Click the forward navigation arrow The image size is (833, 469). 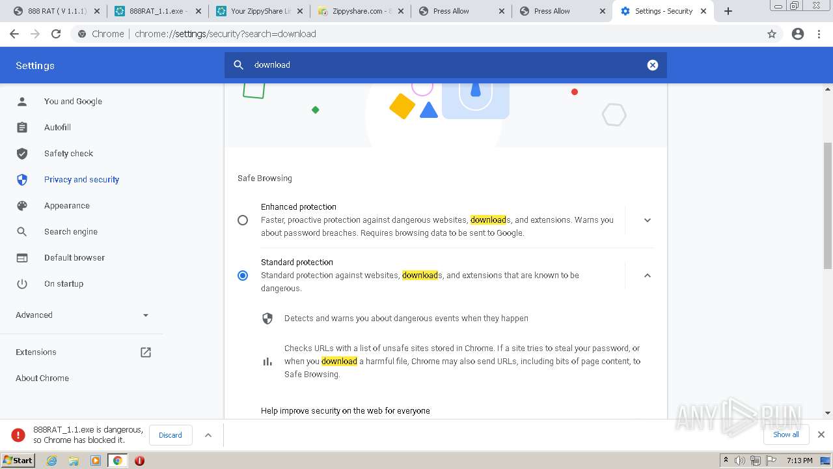(x=35, y=34)
